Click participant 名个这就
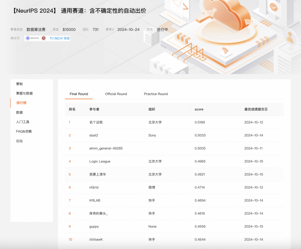The width and height of the screenshot is (301, 249). pyautogui.click(x=96, y=122)
